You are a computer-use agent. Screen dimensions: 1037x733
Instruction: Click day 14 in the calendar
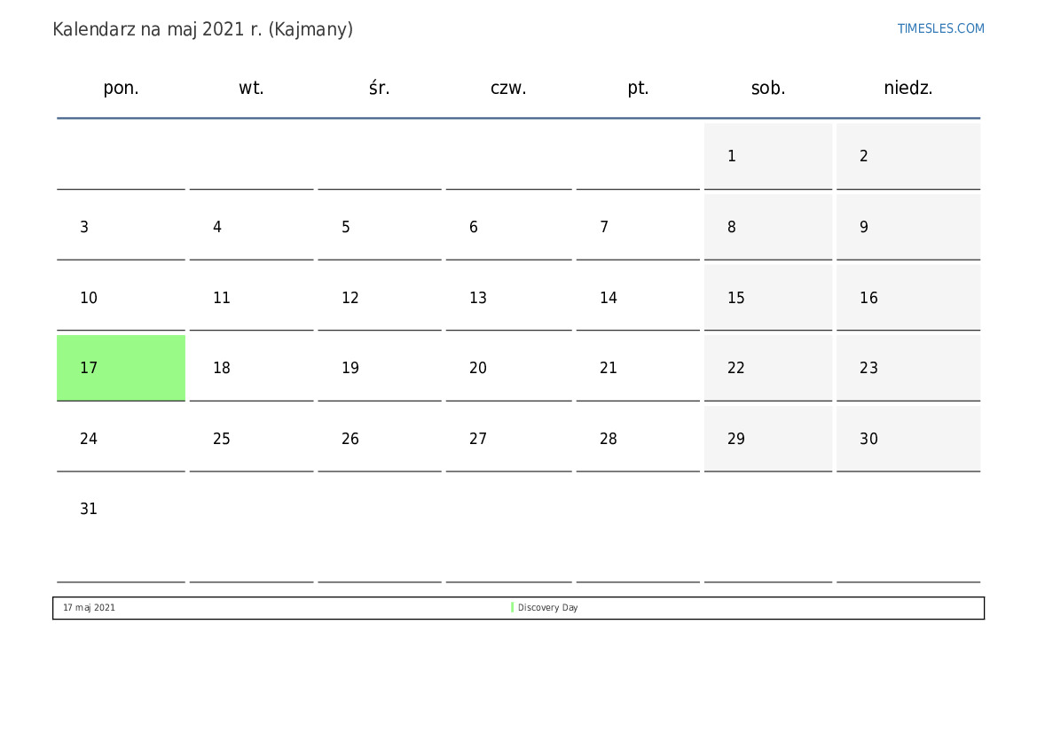click(638, 298)
